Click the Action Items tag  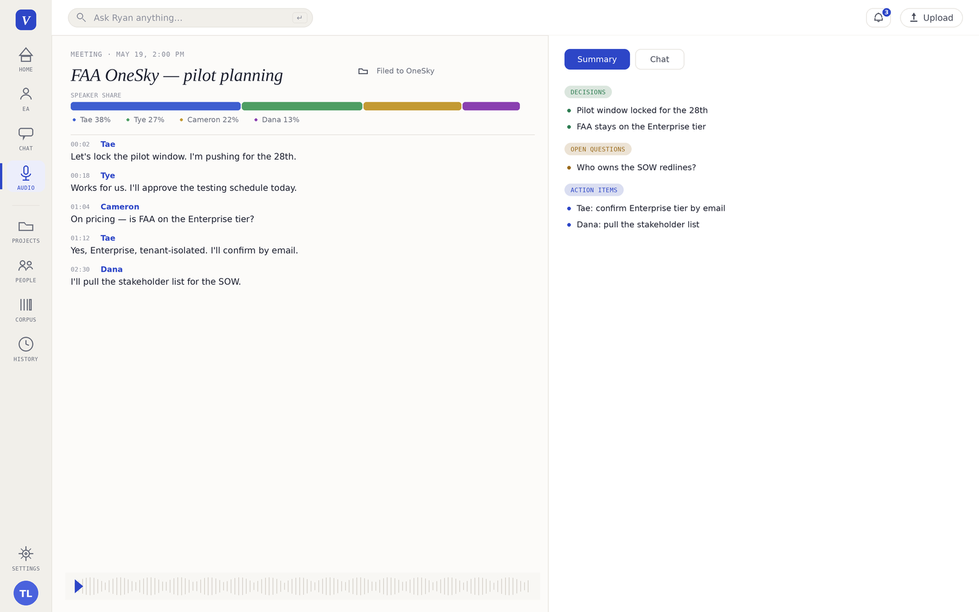click(594, 190)
